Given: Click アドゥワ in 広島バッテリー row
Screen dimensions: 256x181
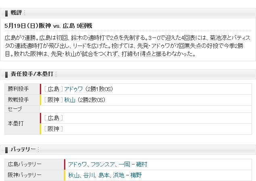Looking at the screenshot, I should 77,164.
